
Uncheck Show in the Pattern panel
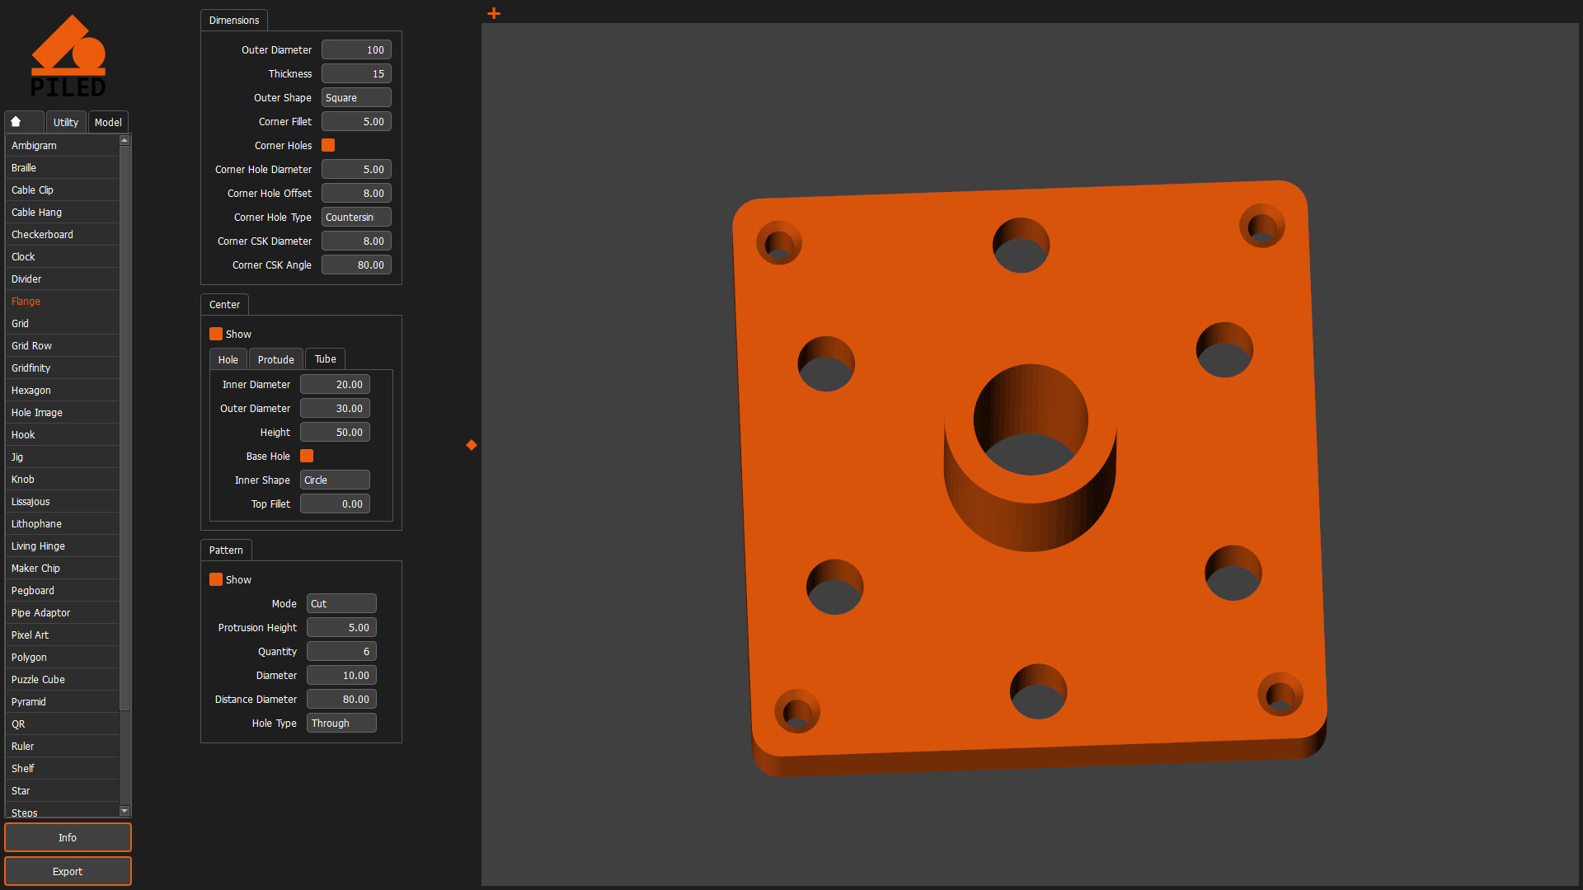click(x=215, y=579)
